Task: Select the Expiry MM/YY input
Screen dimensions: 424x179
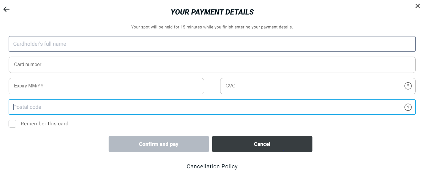Action: click(106, 86)
